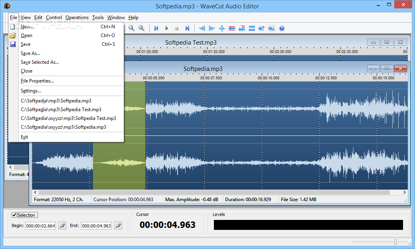Open recent file C:\Softpedia\mp3\Softpedia.mp3
The image size is (415, 249).
(66, 101)
